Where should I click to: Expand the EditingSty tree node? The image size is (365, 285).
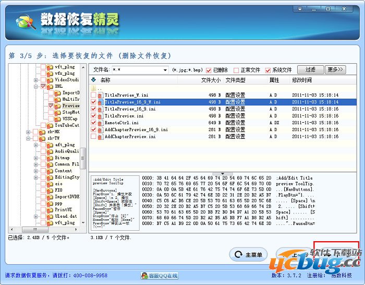tap(35, 177)
